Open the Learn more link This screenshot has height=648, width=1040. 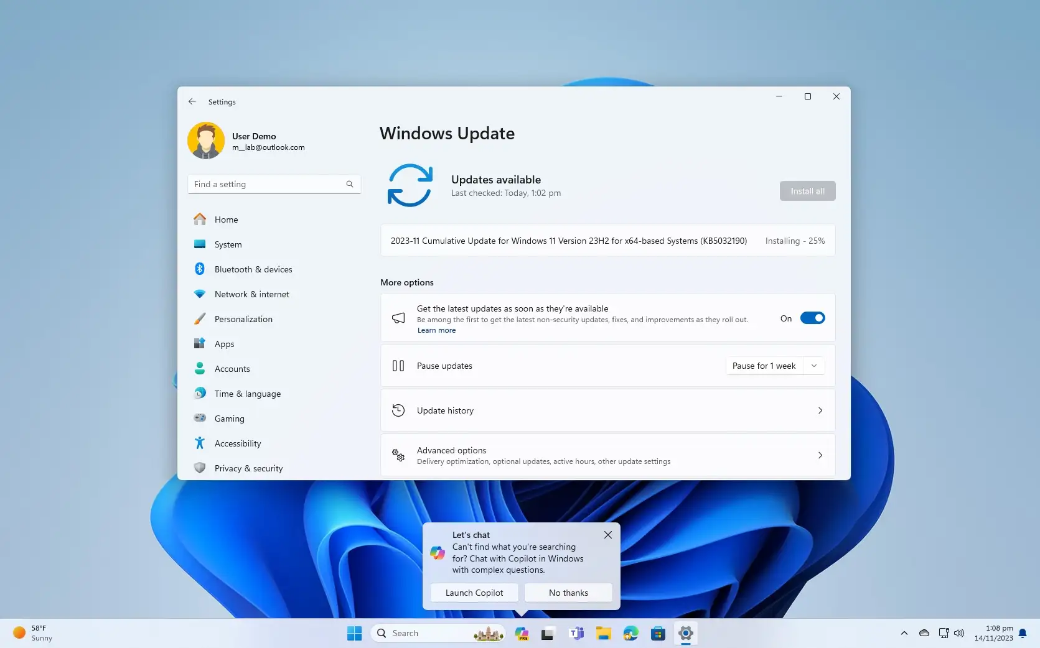[x=436, y=330]
